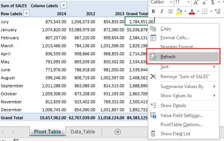Expand the fill color dropdown arrow
The image size is (224, 141).
pyautogui.click(x=185, y=11)
